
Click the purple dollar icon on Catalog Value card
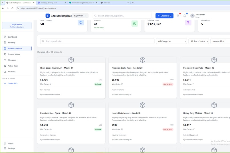(188, 23)
